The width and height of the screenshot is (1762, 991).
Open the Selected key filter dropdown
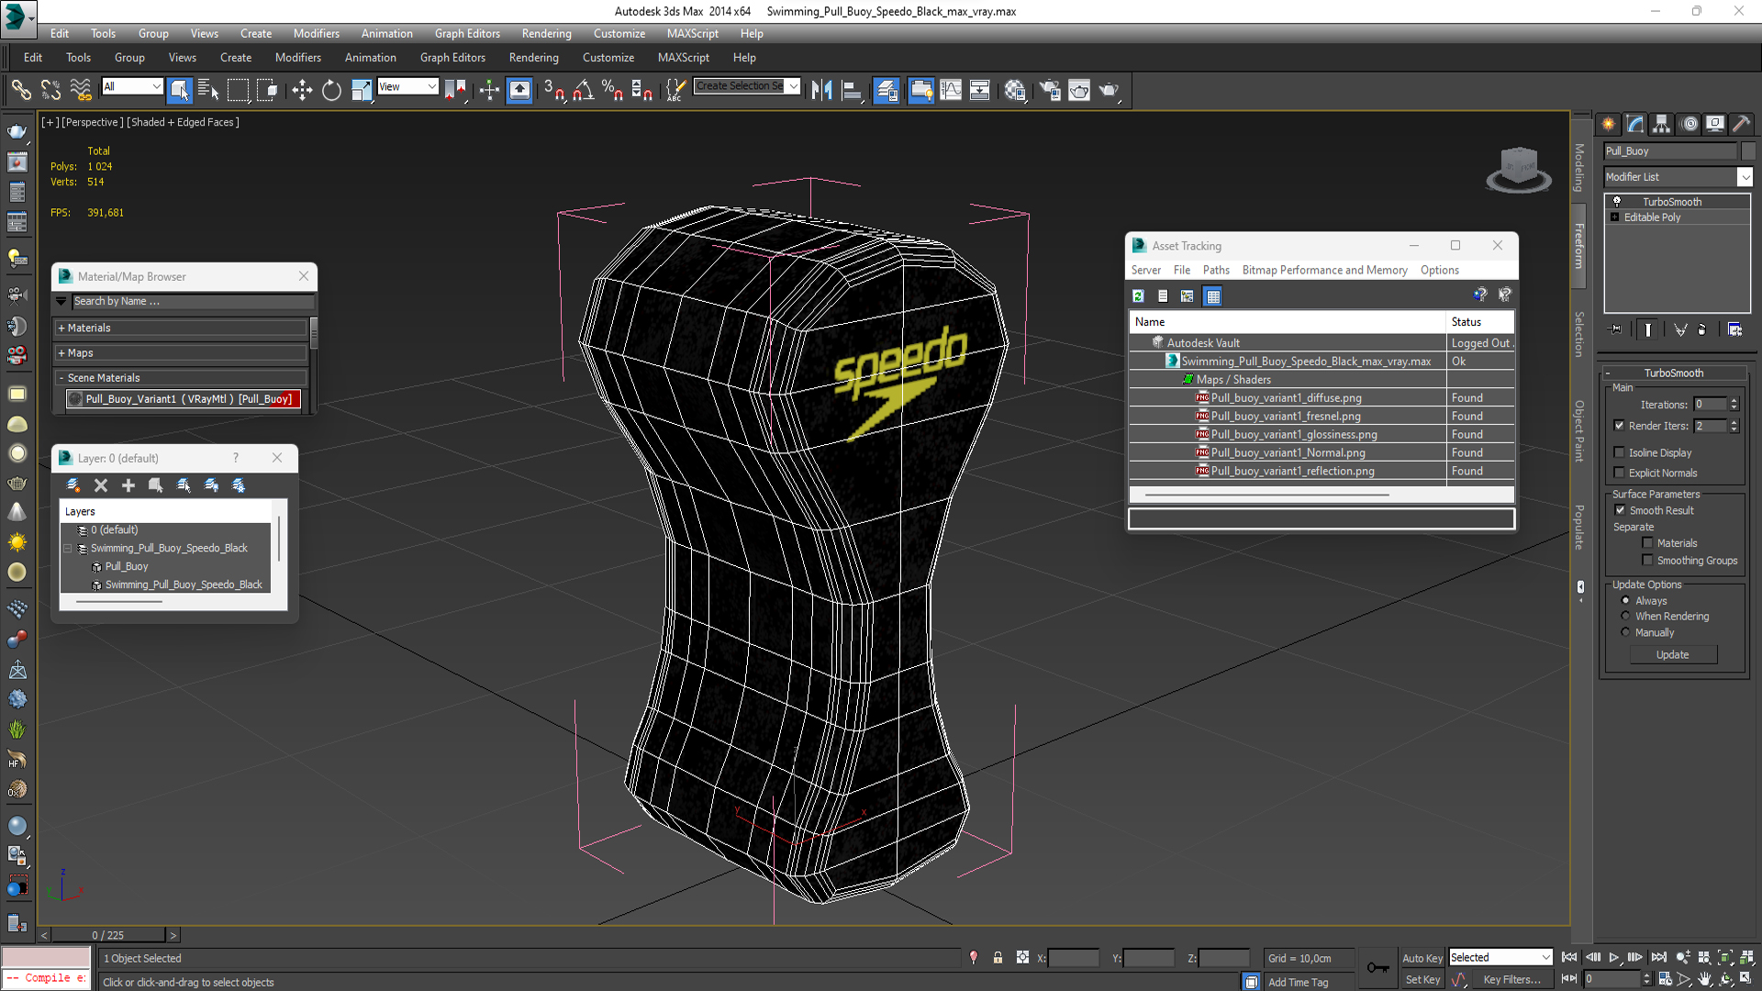(1500, 957)
